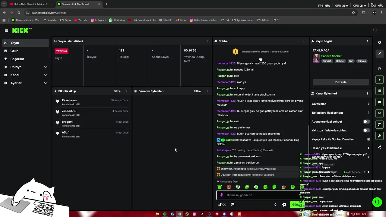Viewport: 386px width, 217px height.
Task: Click Sadece Sohbet category link
Action: click(331, 56)
